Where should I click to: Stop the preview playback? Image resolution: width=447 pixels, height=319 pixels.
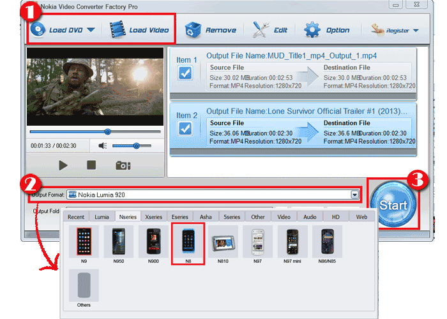[x=91, y=165]
